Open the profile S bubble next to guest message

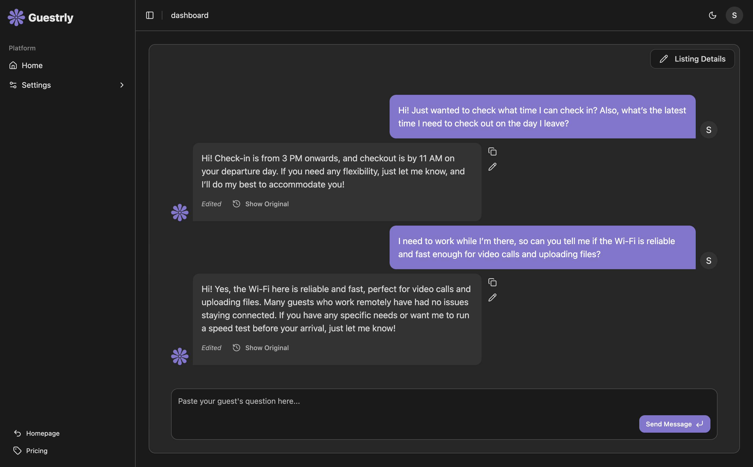point(709,130)
